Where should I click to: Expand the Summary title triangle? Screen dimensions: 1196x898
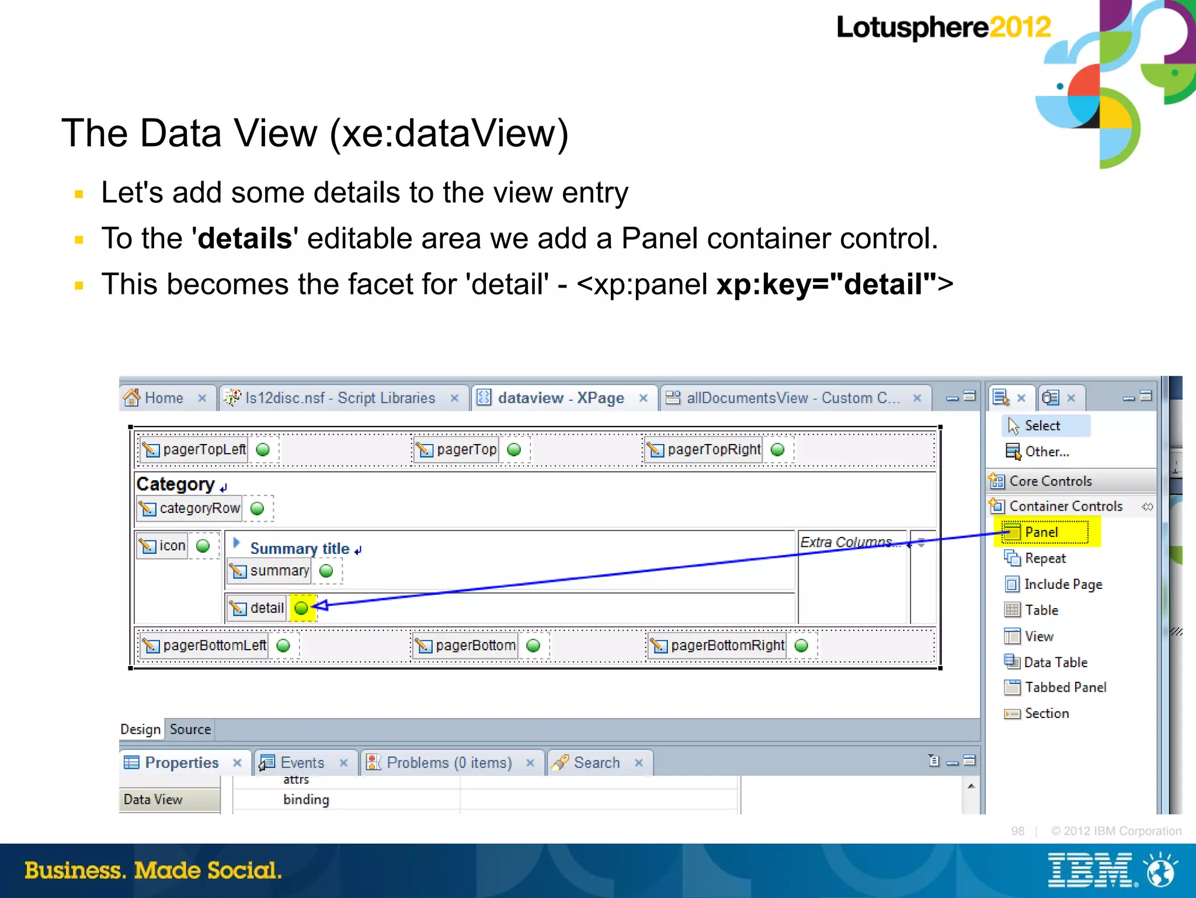[237, 543]
